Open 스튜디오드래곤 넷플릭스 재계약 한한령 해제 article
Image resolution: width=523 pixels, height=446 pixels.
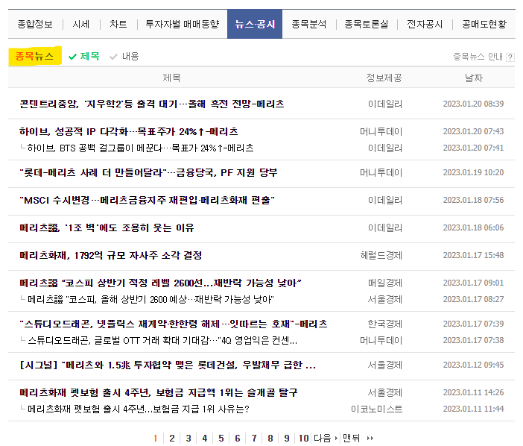tap(173, 324)
